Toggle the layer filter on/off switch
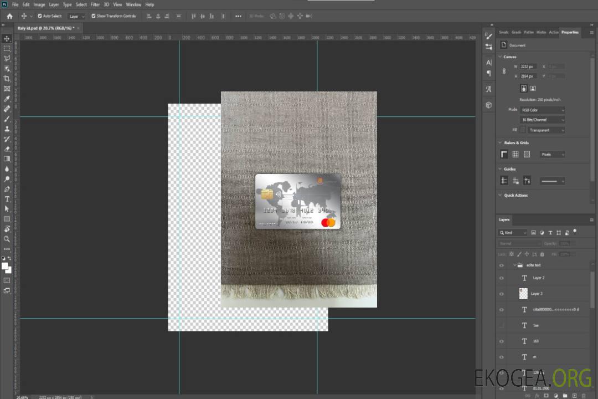This screenshot has width=598, height=399. (x=575, y=232)
